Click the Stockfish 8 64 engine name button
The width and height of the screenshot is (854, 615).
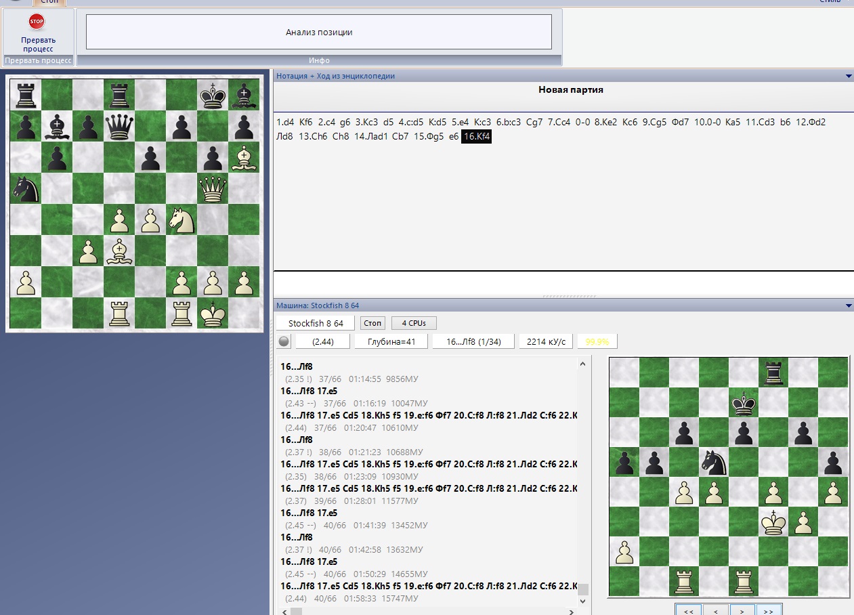tap(316, 323)
